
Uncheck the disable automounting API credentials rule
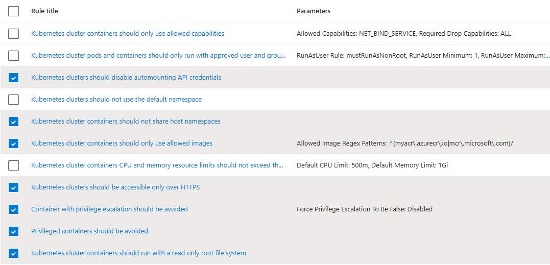(13, 78)
